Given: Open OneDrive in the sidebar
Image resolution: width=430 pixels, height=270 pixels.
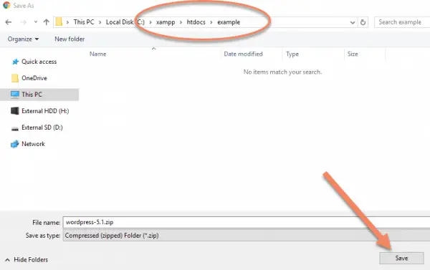Looking at the screenshot, I should click(34, 78).
